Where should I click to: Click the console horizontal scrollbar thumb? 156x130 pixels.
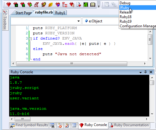23,119
